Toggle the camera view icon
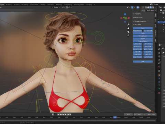165x124 pixels. (128, 32)
